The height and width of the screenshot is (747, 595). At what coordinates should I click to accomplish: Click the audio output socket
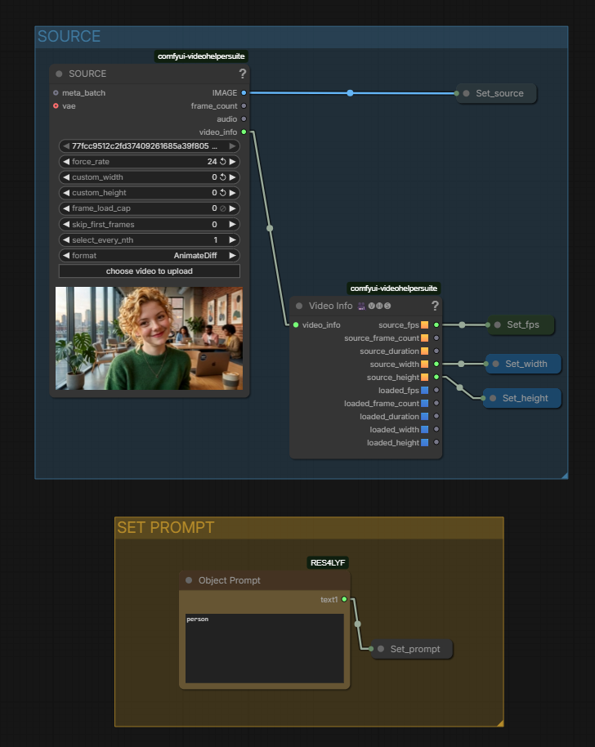[x=244, y=119]
